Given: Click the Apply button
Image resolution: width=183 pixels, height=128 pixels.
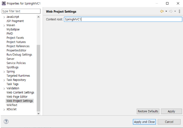Looking at the screenshot, I should tap(171, 111).
